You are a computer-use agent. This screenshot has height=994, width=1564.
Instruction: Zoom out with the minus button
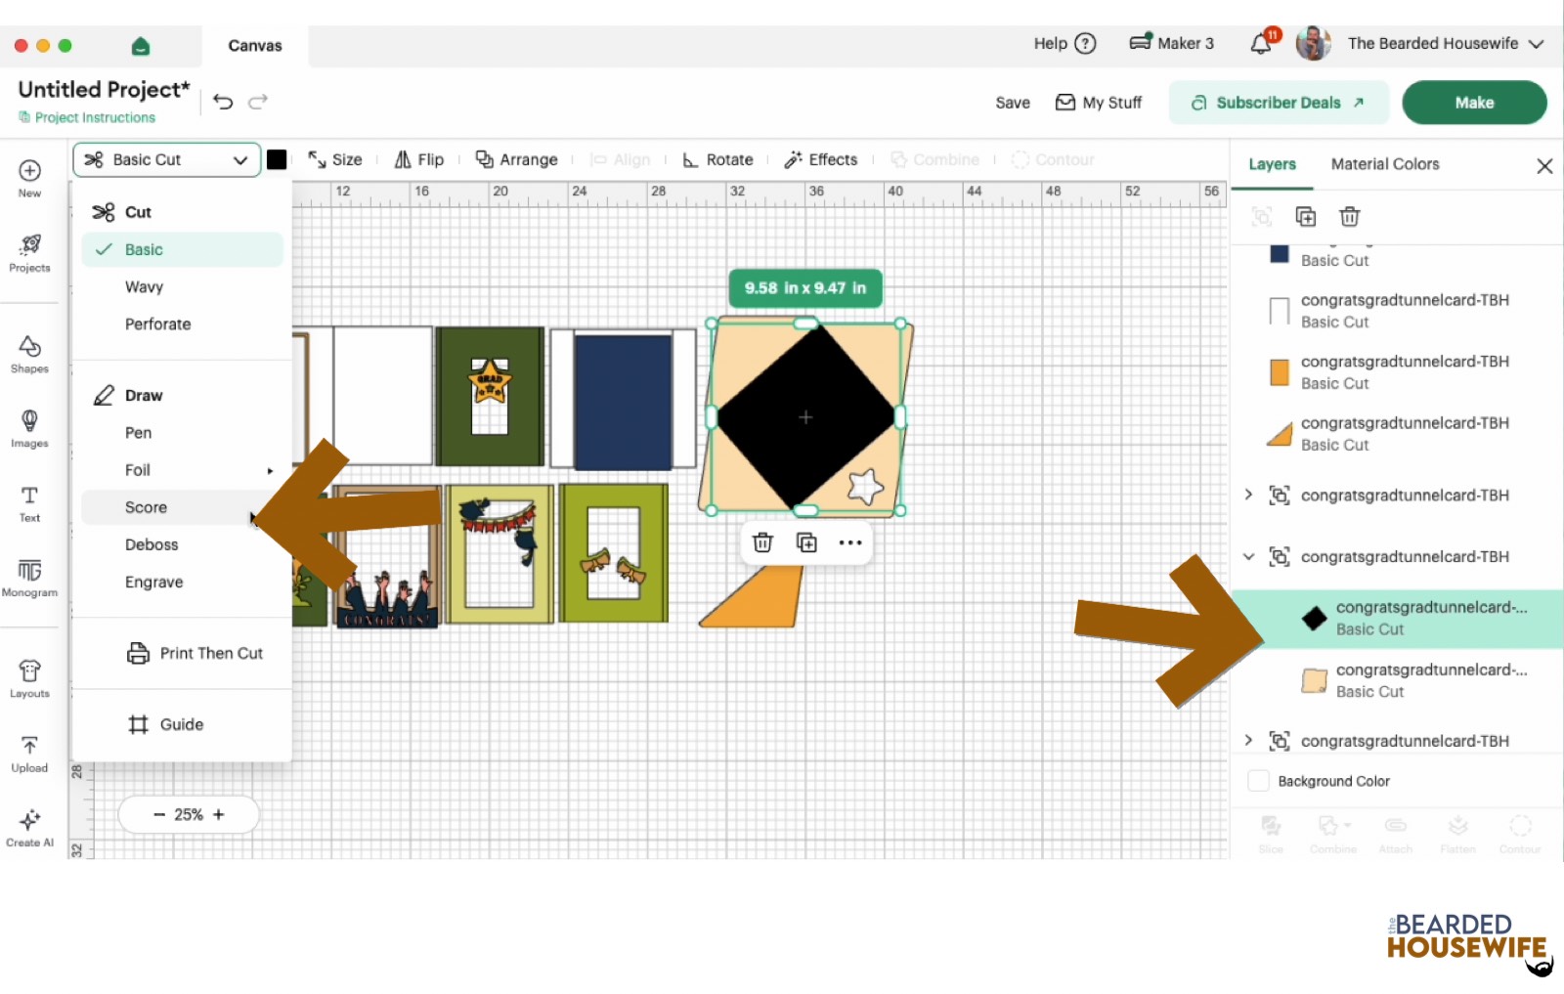point(159,814)
